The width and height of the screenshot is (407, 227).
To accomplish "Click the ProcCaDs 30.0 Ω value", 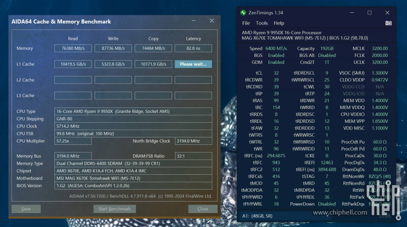I will pos(380,156).
